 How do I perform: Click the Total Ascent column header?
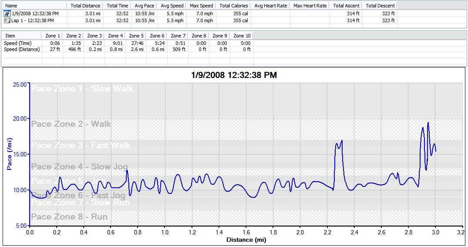(x=346, y=6)
